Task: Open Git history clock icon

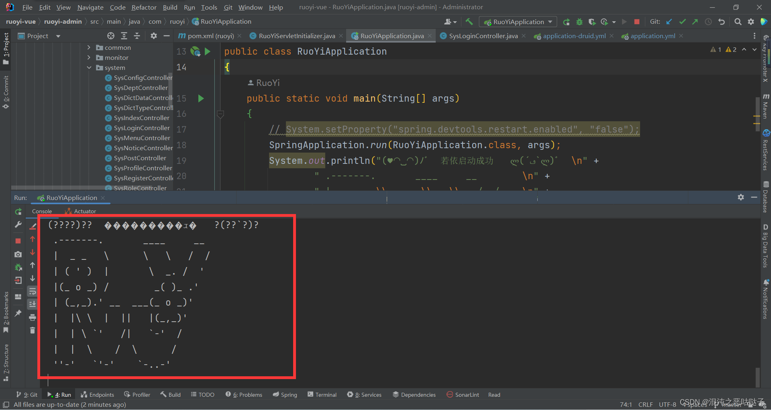Action: point(708,22)
